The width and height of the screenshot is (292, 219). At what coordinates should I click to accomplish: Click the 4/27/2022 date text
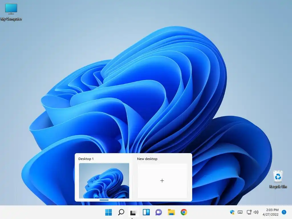271,214
